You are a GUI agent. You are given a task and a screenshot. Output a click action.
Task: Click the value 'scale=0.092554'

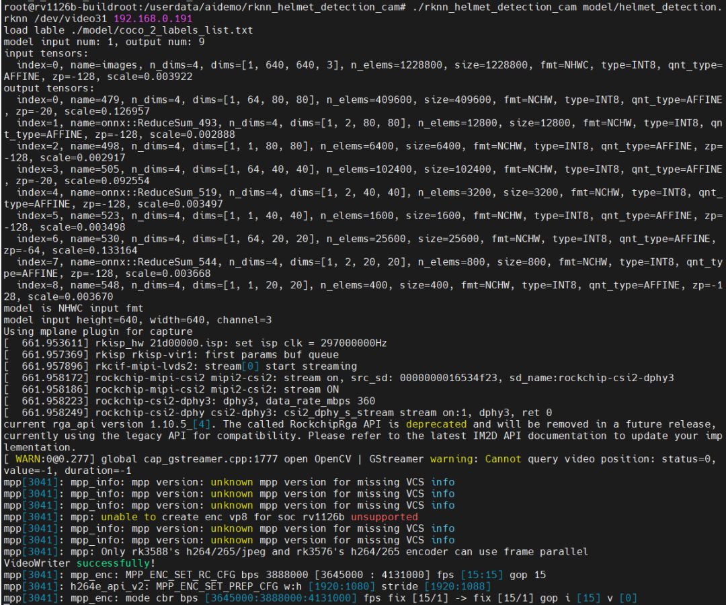[107, 181]
